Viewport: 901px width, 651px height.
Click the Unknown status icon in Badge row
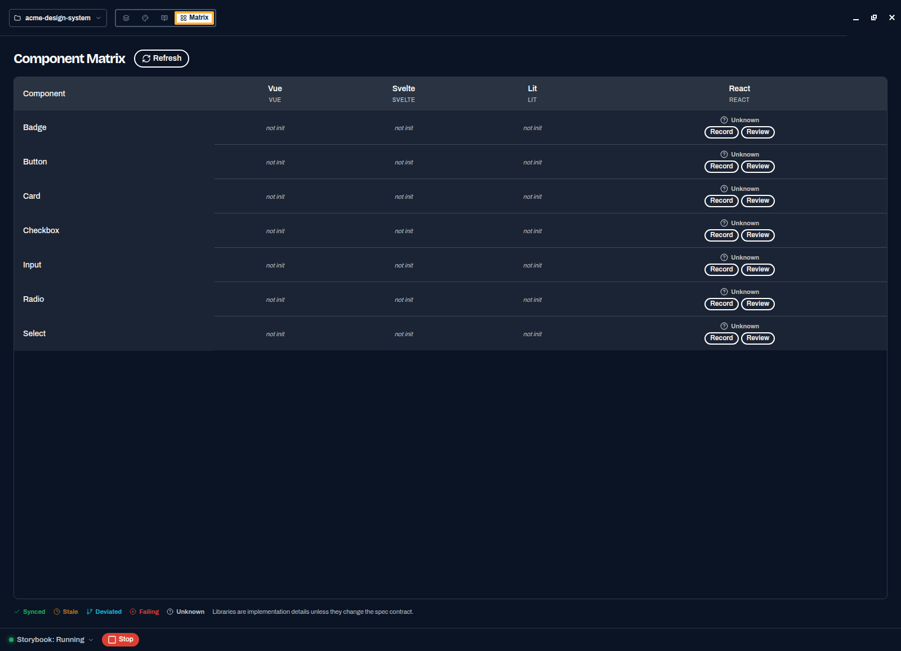[x=724, y=120]
